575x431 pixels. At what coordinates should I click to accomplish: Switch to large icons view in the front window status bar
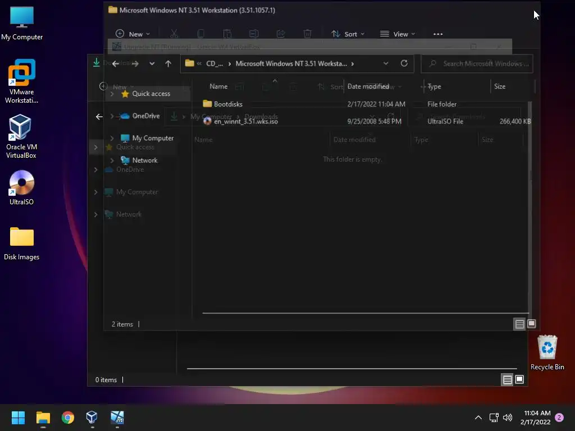tap(531, 324)
